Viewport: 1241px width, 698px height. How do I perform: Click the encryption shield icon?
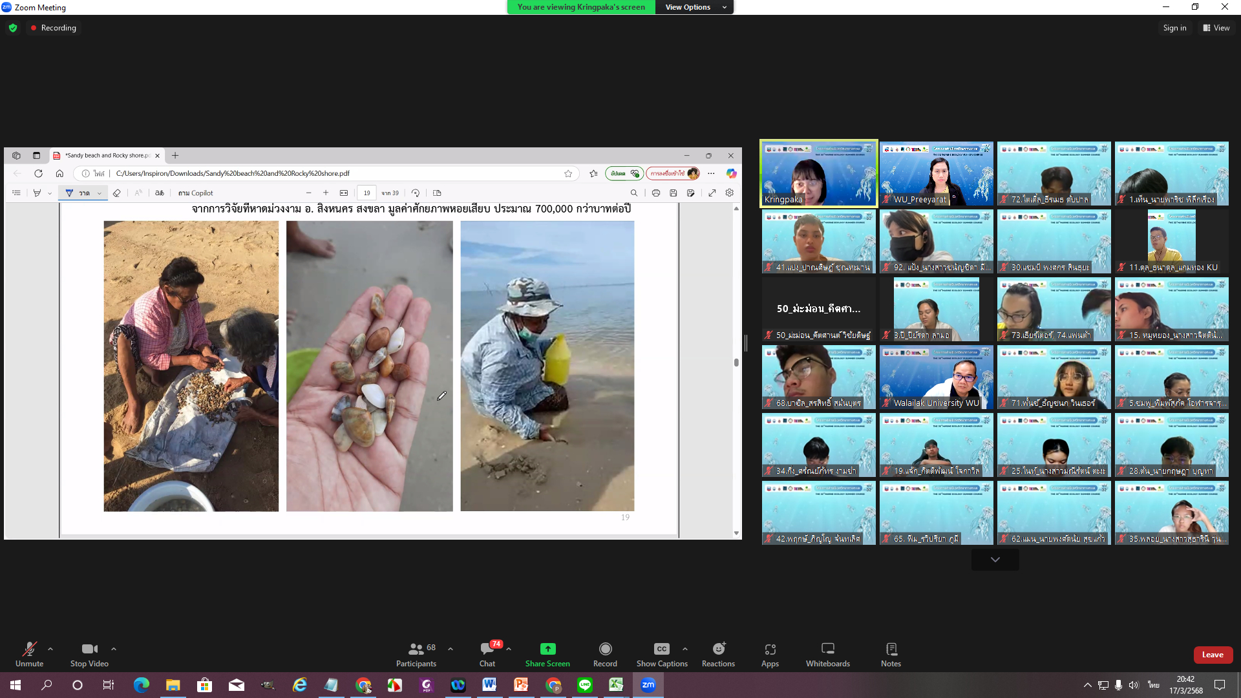coord(13,28)
